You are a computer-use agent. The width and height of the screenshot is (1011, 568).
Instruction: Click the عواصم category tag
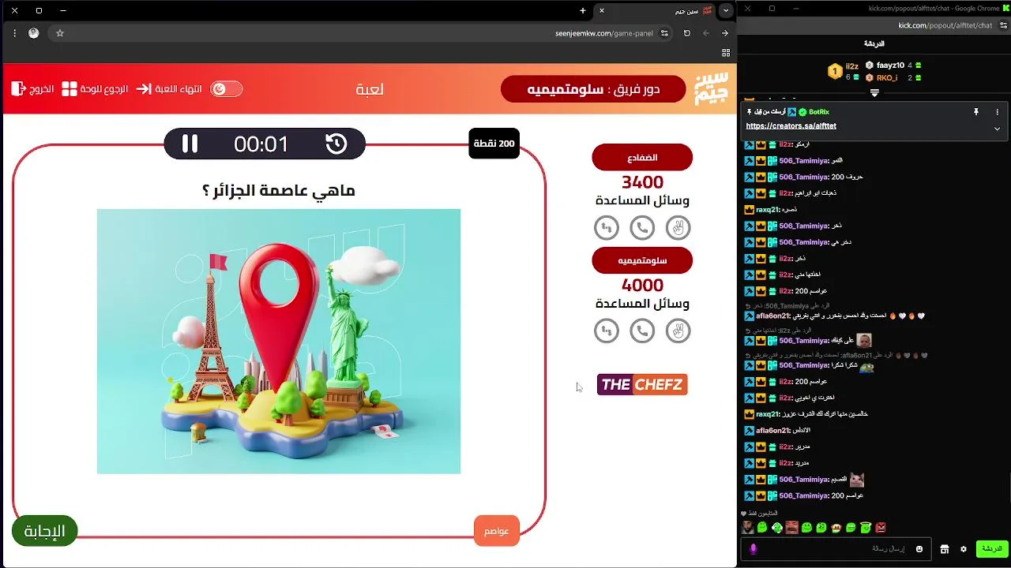(x=497, y=531)
